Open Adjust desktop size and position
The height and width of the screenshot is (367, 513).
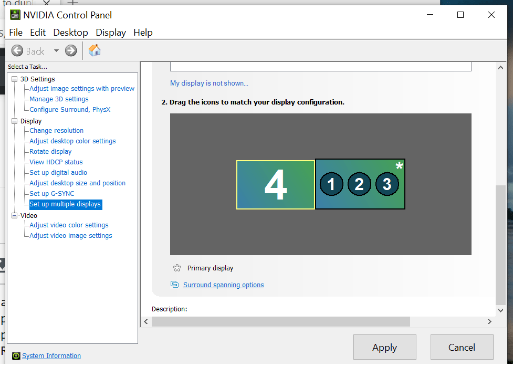pos(78,183)
